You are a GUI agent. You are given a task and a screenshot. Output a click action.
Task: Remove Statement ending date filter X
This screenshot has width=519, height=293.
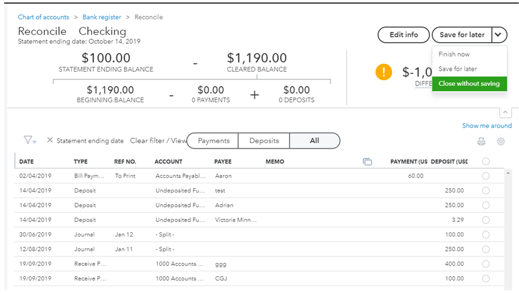50,140
